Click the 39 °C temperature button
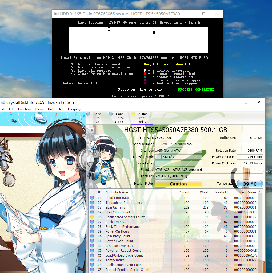Screen dimensions: 272x273 point(250,184)
